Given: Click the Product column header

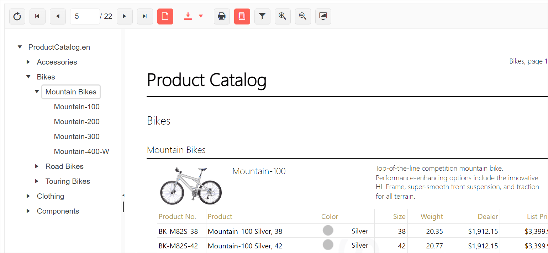Looking at the screenshot, I should pos(220,216).
